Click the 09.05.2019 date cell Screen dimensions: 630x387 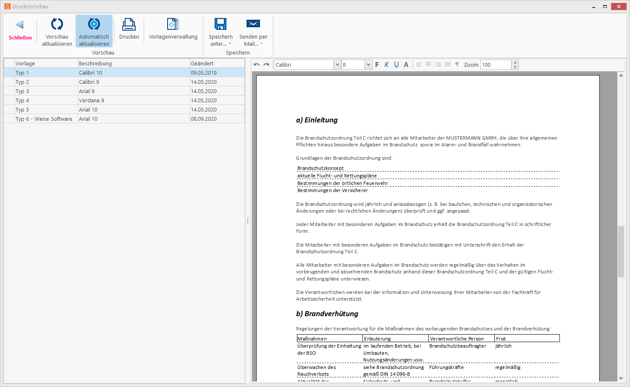tap(217, 73)
